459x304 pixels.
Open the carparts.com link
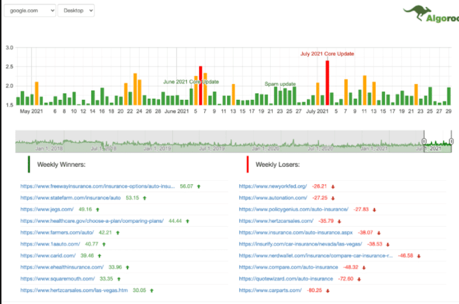(270, 290)
